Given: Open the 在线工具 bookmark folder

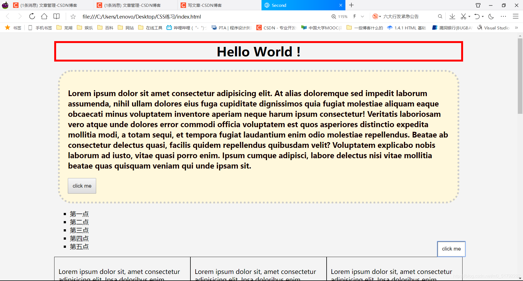Looking at the screenshot, I should click(150, 28).
